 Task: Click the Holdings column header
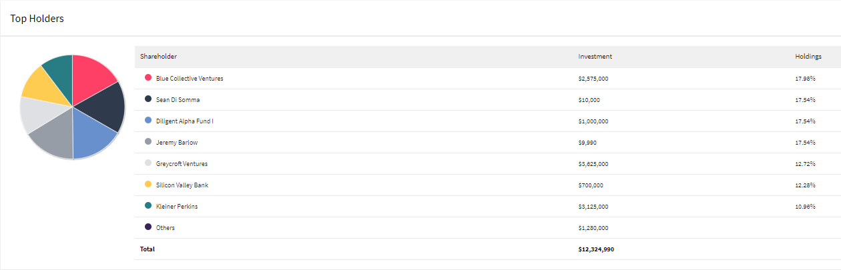click(x=808, y=57)
